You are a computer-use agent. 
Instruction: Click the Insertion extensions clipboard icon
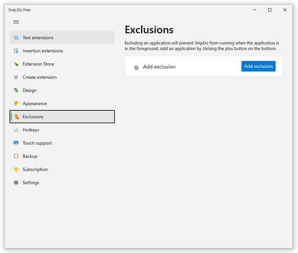(16, 51)
